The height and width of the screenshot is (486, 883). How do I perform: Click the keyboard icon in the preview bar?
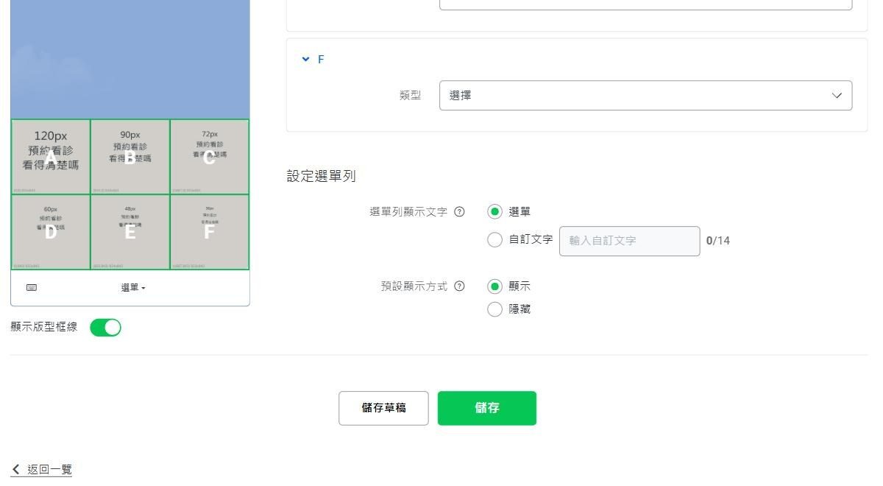[32, 288]
